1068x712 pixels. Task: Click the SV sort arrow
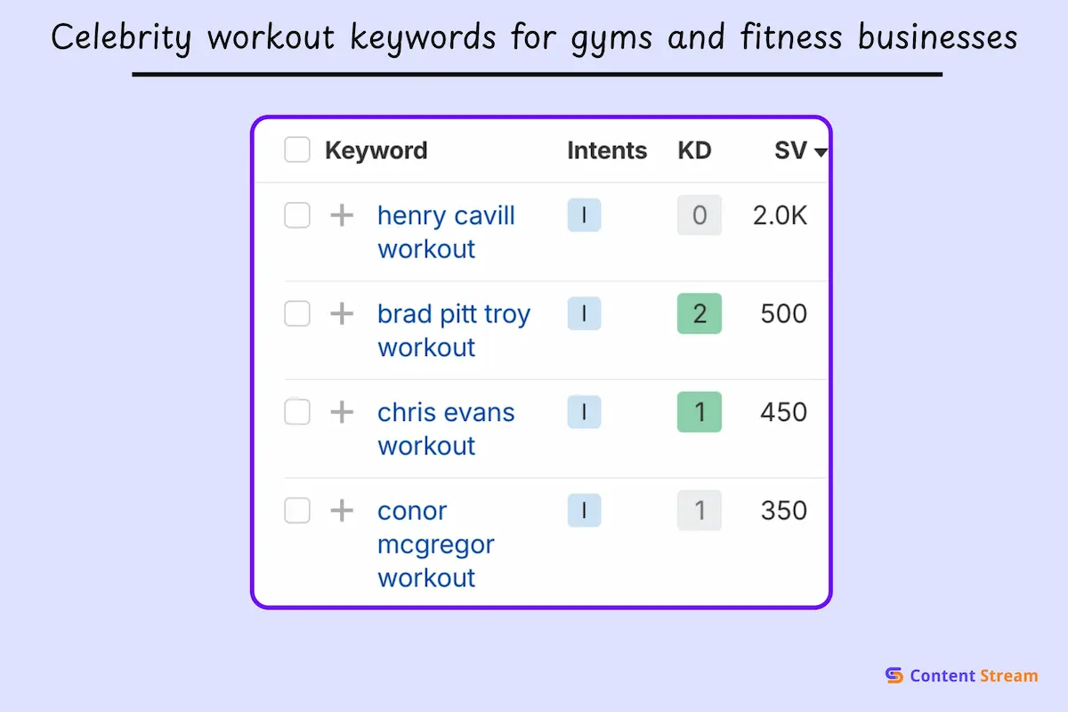[821, 152]
